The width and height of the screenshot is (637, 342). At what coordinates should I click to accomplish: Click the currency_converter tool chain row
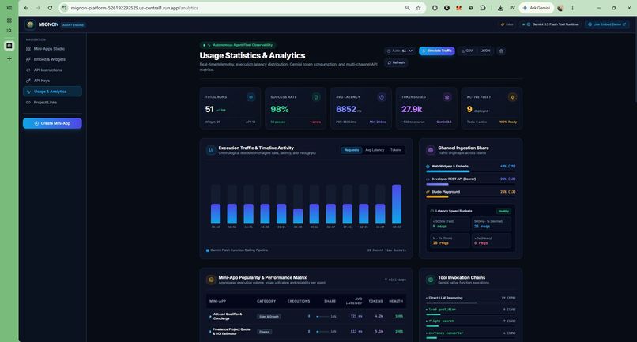tap(470, 335)
